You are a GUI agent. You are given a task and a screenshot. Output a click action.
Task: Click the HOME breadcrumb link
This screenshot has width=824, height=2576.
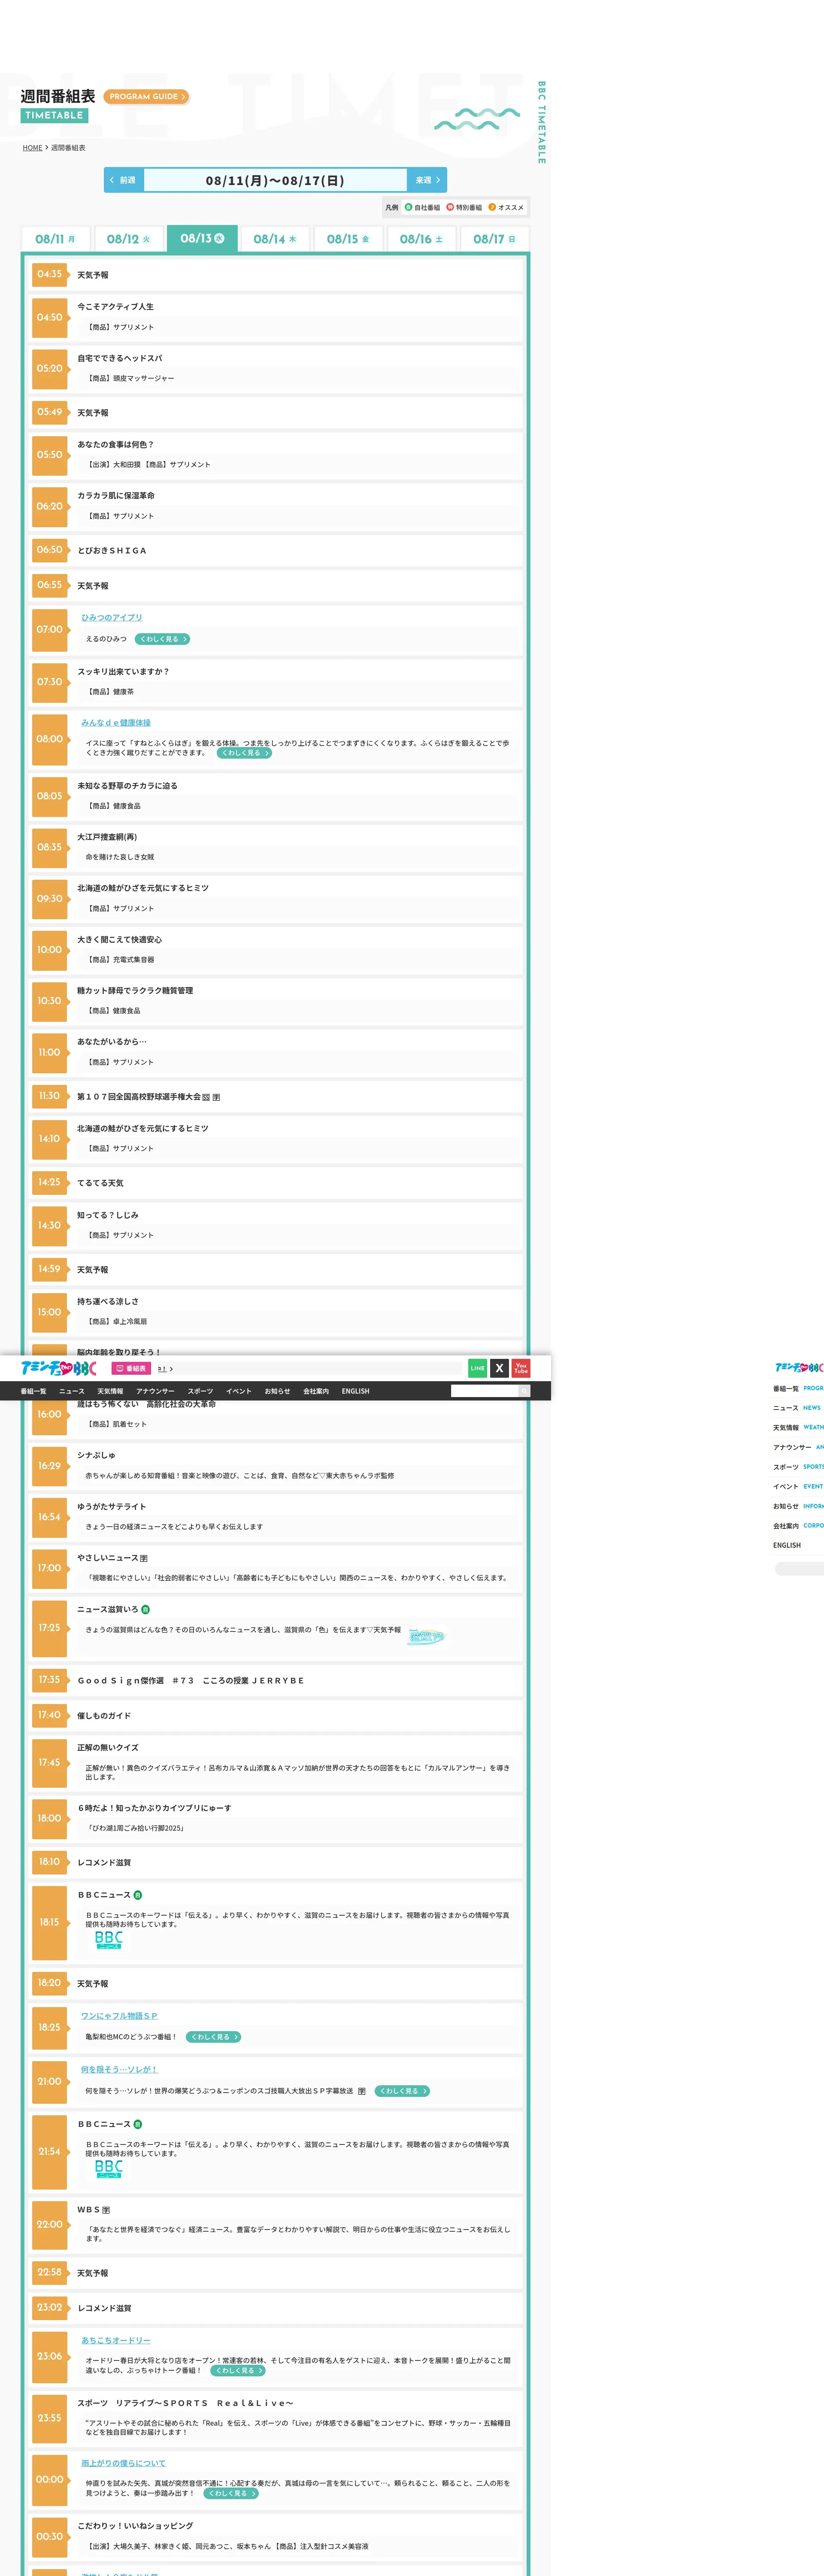33,148
